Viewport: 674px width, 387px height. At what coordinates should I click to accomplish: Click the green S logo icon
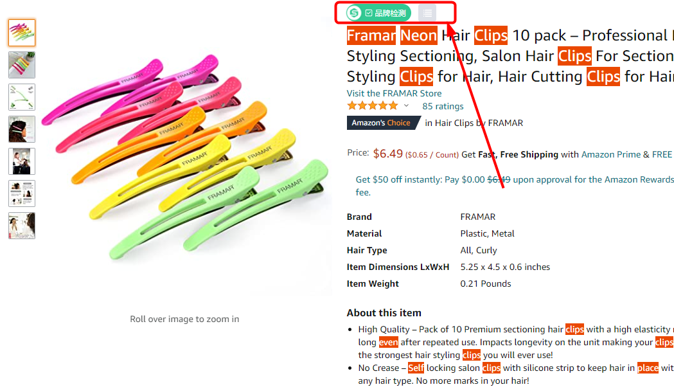[354, 13]
